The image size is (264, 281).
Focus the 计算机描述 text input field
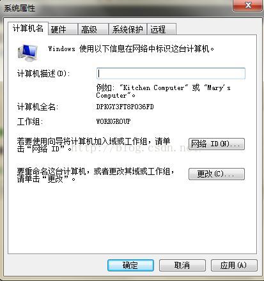171,73
